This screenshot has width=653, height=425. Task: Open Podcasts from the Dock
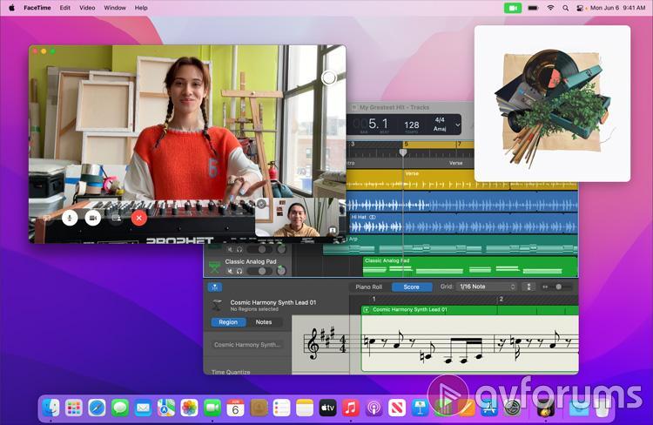[374, 408]
